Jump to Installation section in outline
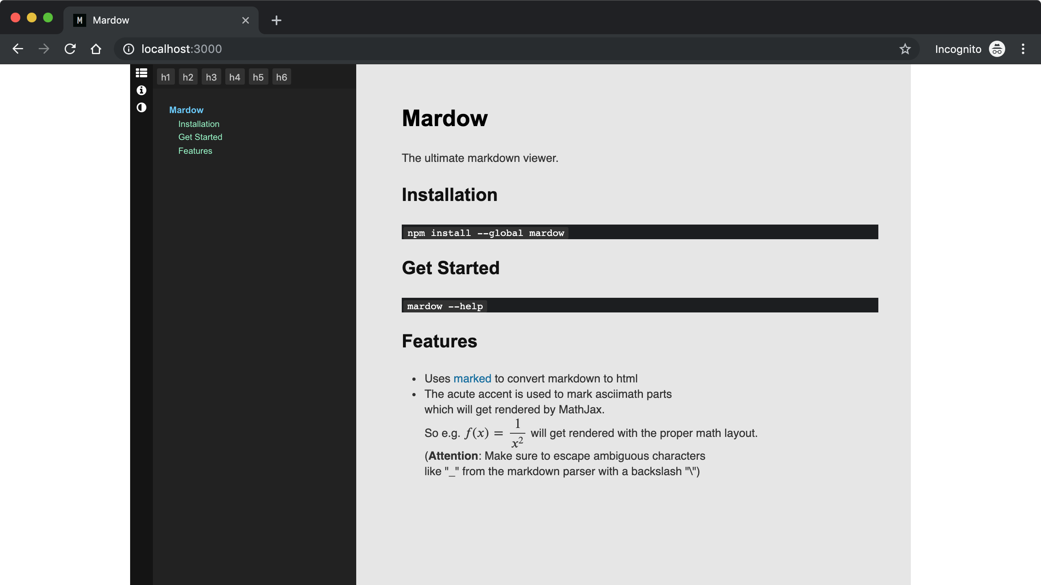The image size is (1041, 585). pos(199,124)
